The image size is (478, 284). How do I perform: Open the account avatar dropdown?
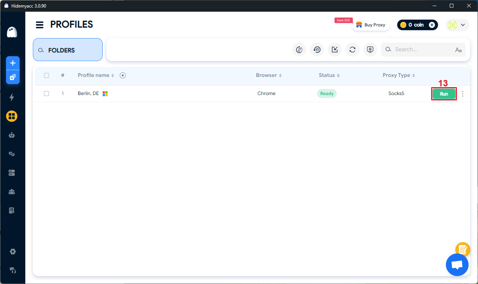click(457, 25)
